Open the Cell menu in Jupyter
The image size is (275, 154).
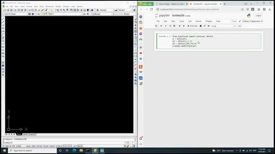pyautogui.click(x=190, y=21)
